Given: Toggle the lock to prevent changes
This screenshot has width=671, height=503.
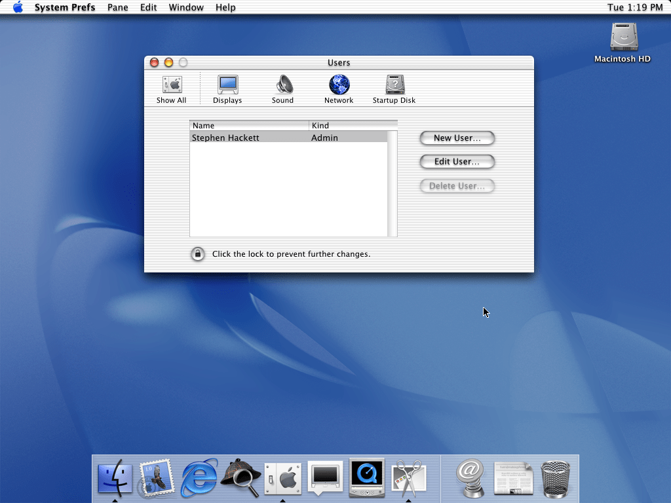Looking at the screenshot, I should click(198, 254).
